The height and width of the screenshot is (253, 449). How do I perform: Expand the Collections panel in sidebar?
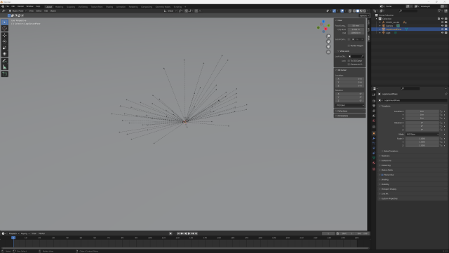click(349, 111)
